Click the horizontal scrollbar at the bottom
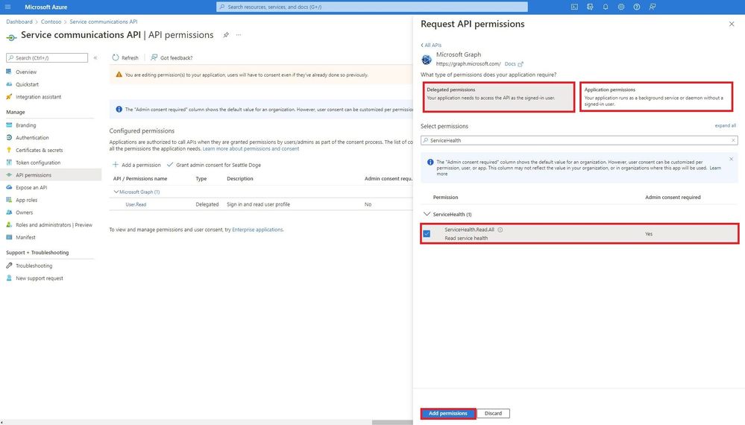Screen dimensions: 745x425 tap(392, 422)
